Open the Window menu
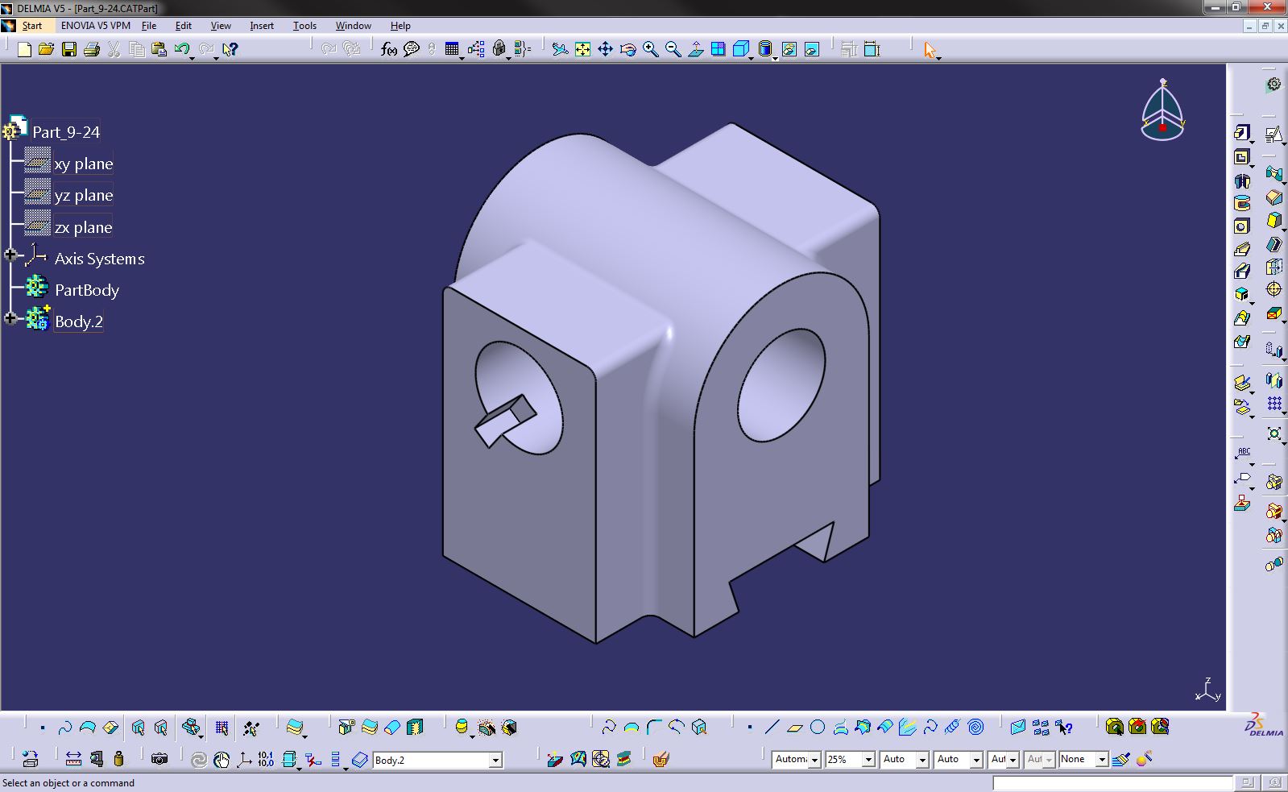1288x792 pixels. click(x=354, y=26)
